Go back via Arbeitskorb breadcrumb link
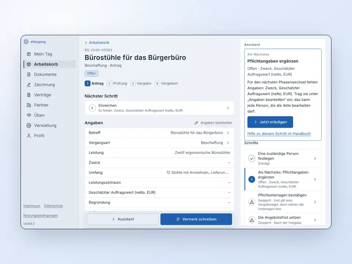The width and height of the screenshot is (352, 264). point(99,43)
